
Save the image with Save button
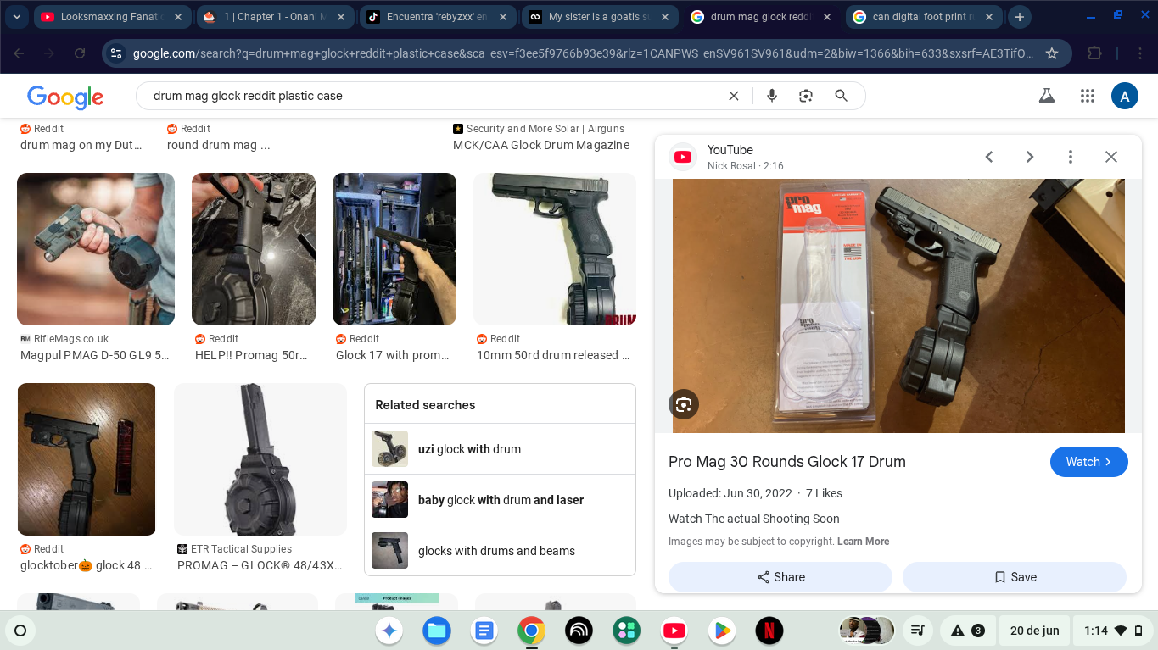1015,577
